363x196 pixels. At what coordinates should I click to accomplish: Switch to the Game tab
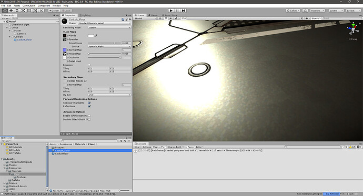(153, 15)
